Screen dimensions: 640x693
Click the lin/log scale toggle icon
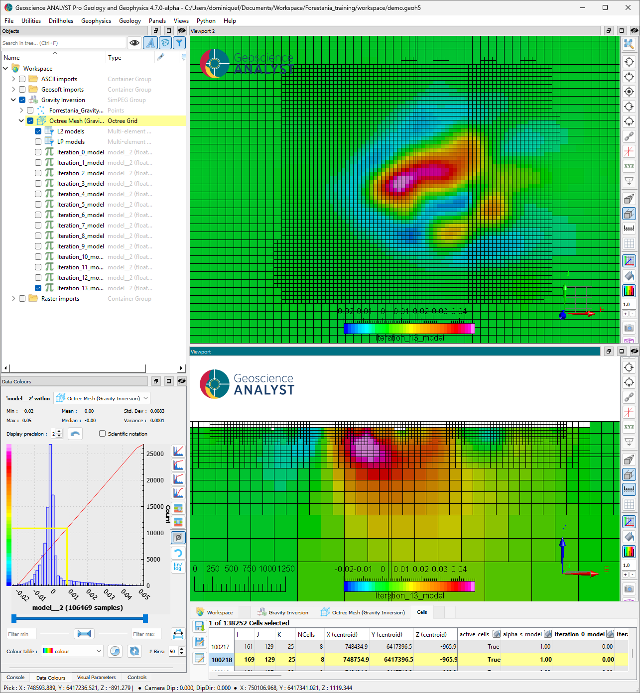tap(178, 567)
